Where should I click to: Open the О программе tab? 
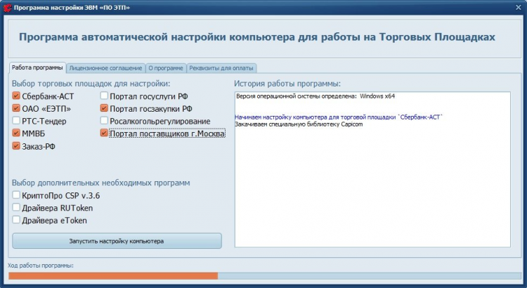coord(166,68)
